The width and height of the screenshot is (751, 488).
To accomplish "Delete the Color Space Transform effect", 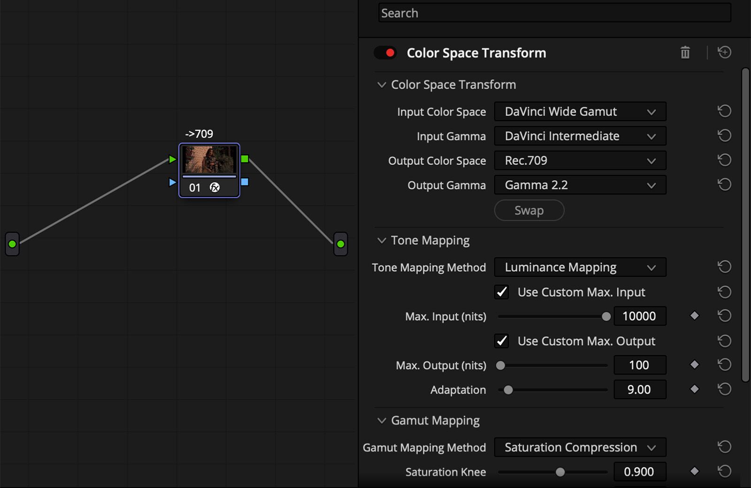I will tap(685, 53).
